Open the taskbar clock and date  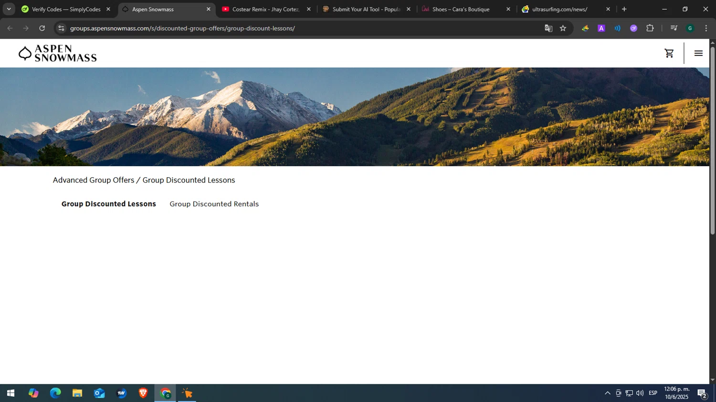click(x=677, y=393)
